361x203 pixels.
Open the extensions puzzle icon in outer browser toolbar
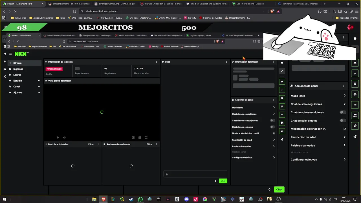320,11
